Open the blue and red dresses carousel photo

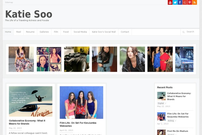point(160,59)
